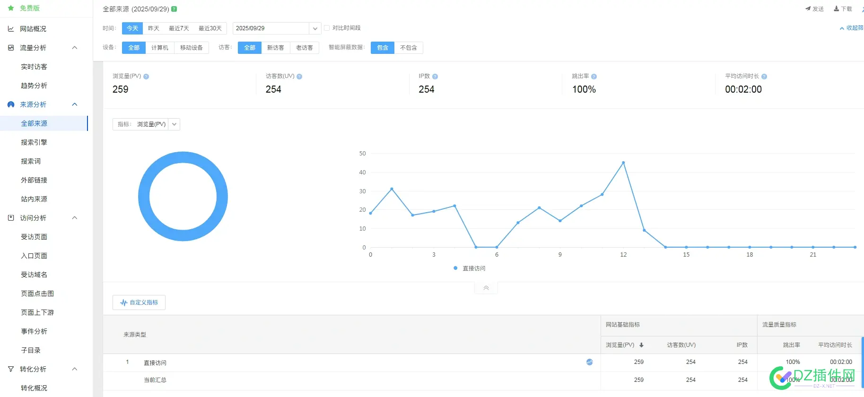Click the 发送 send icon
The image size is (864, 397).
pyautogui.click(x=808, y=9)
